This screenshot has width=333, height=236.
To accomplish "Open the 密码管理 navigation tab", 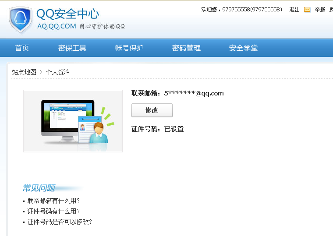I will [186, 48].
